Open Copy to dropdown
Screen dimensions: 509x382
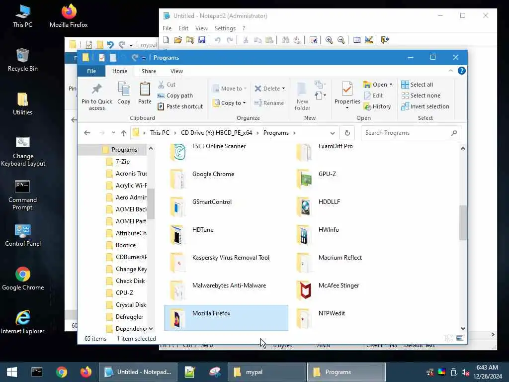[x=230, y=103]
